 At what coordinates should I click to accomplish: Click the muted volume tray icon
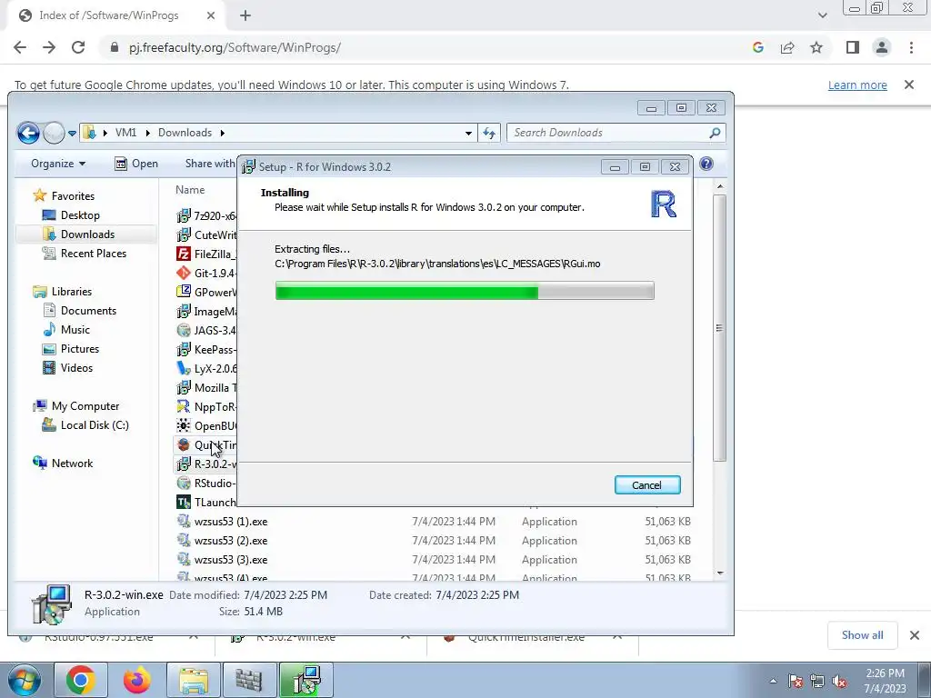coord(839,681)
